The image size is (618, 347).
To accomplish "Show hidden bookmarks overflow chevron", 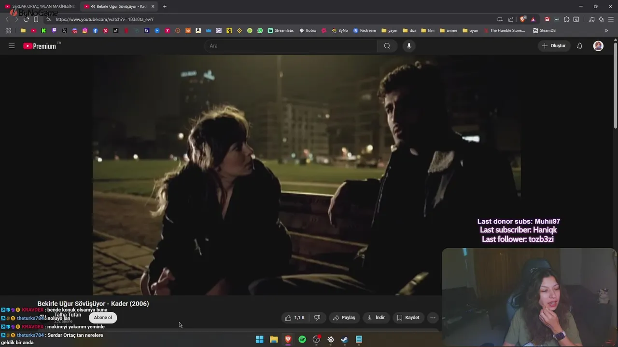I will coord(606,30).
